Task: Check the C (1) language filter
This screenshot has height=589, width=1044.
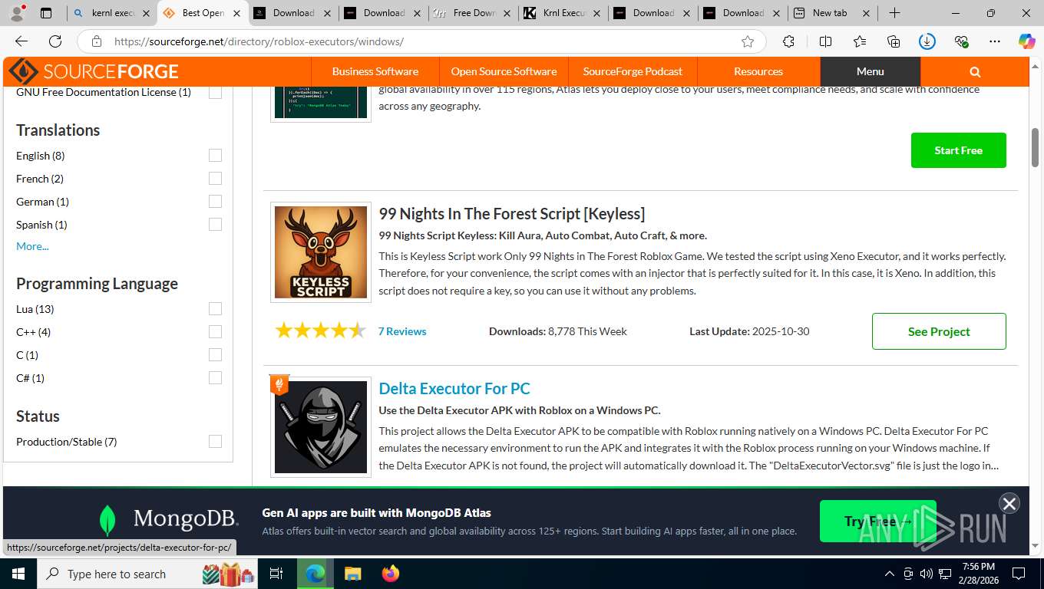Action: (215, 355)
